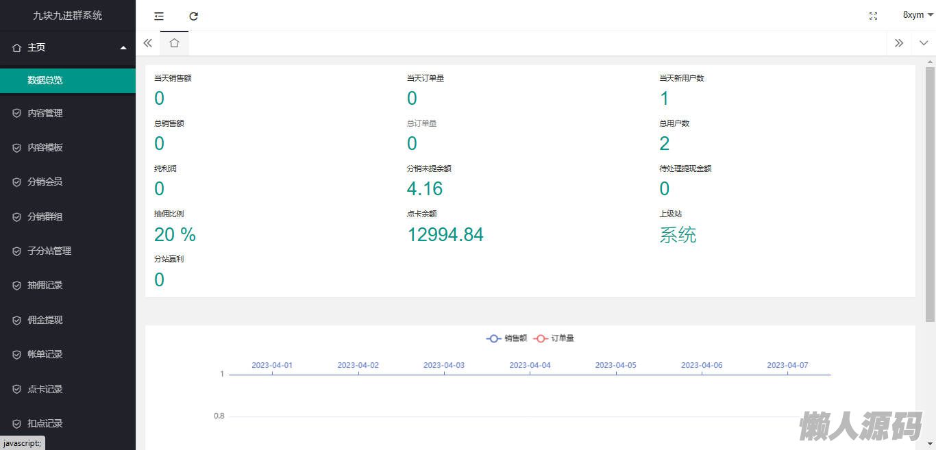Viewport: 936px width, 450px height.
Task: Toggle 销售额 series in chart legend
Action: 507,338
